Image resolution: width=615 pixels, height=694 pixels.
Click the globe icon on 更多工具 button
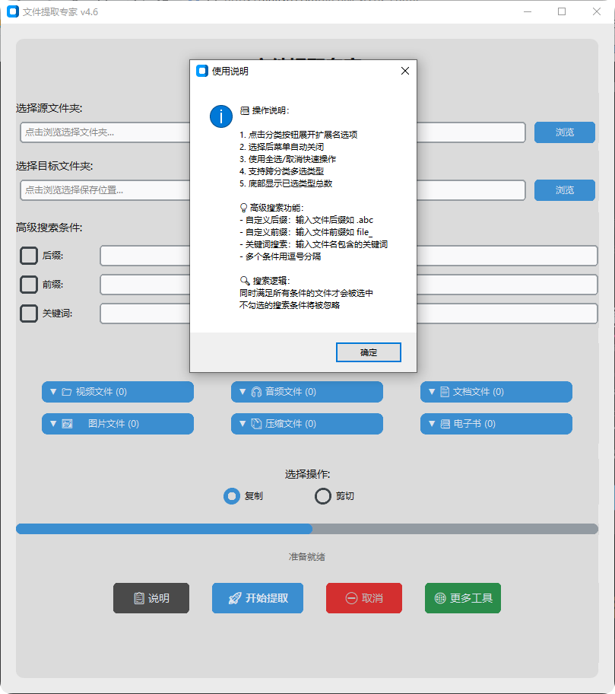pos(440,598)
